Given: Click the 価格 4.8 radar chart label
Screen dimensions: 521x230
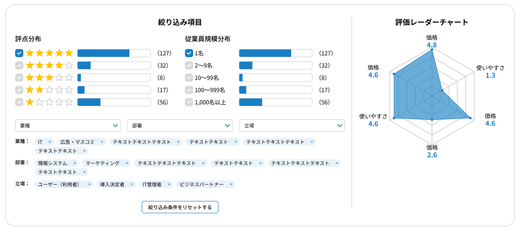Looking at the screenshot, I should point(432,41).
